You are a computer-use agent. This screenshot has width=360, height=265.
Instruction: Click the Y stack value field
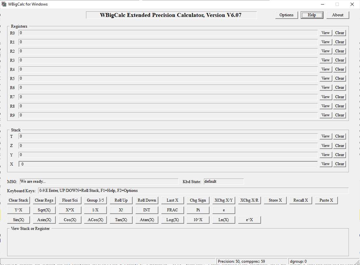click(x=168, y=155)
